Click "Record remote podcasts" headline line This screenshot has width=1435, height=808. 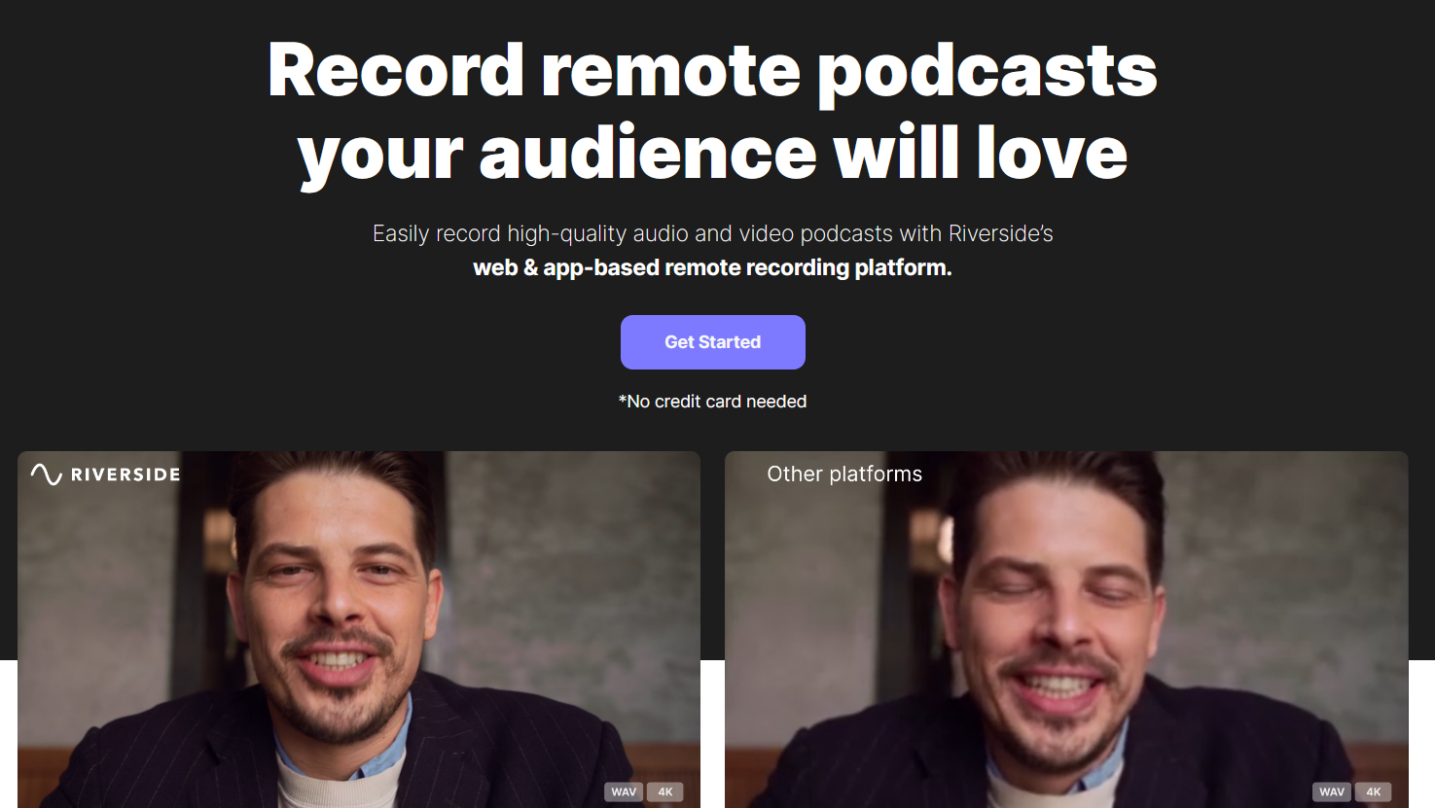tap(712, 72)
